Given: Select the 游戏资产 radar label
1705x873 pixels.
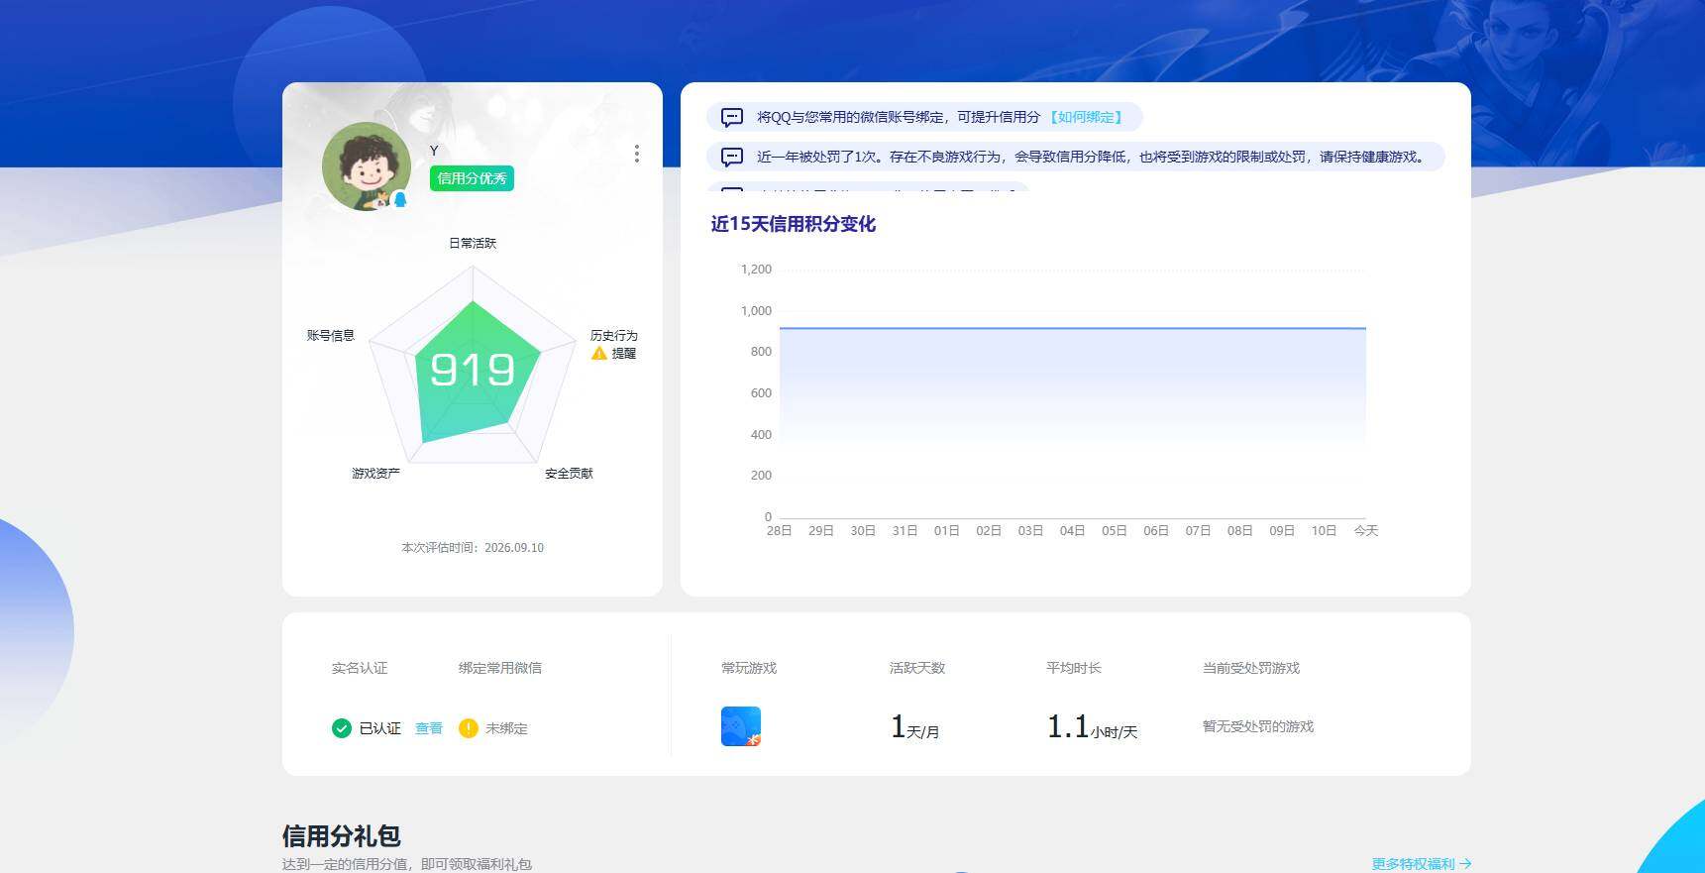Looking at the screenshot, I should pos(375,473).
